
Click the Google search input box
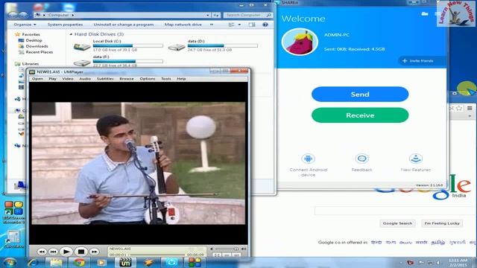click(x=394, y=211)
